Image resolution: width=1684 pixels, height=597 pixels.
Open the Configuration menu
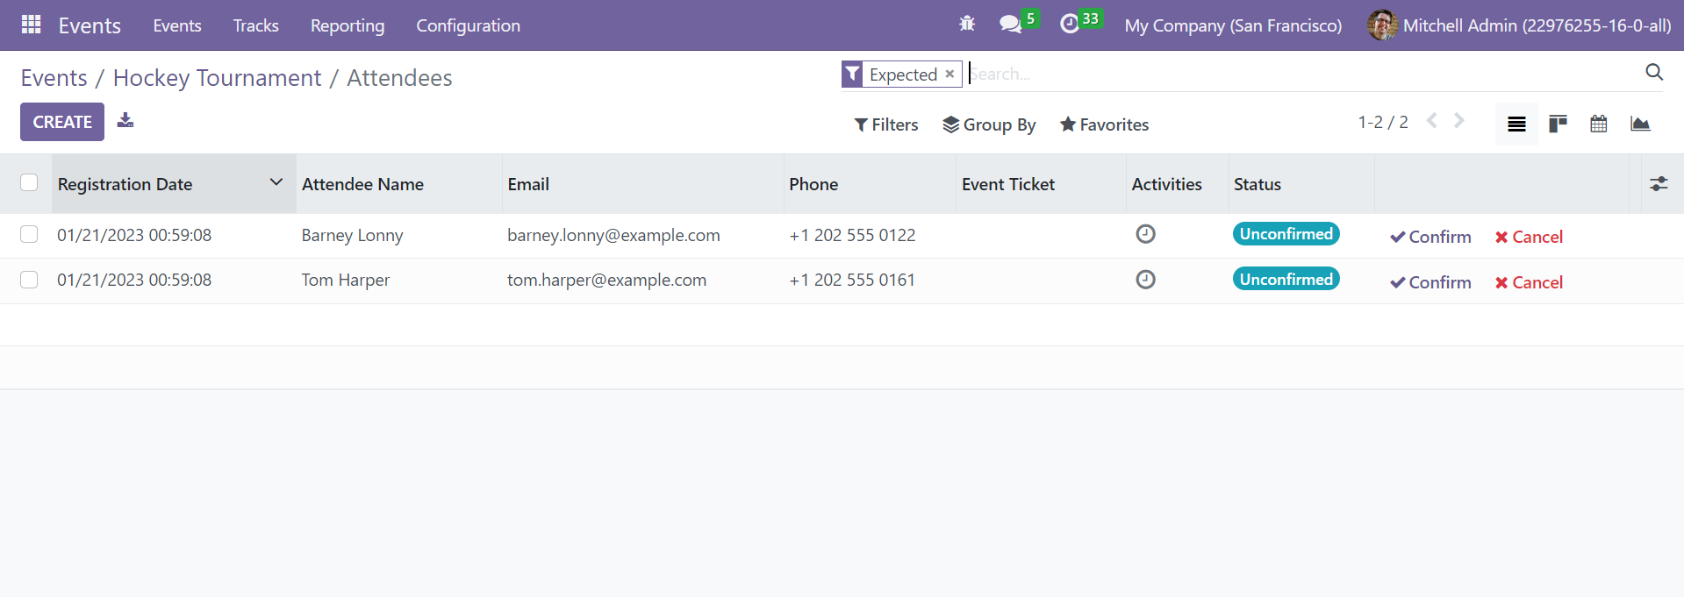[x=468, y=25]
